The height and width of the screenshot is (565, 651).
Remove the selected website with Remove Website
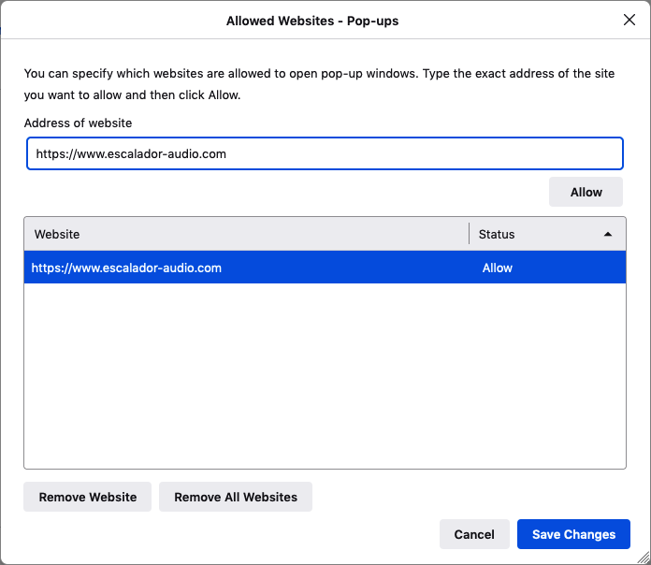tap(88, 497)
